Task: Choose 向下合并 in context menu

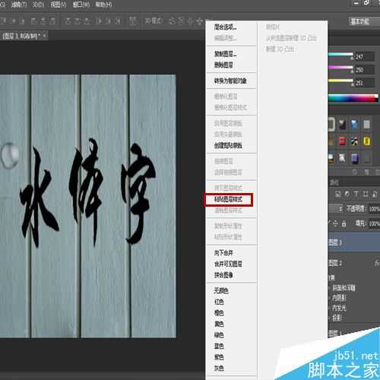Action: point(223,253)
